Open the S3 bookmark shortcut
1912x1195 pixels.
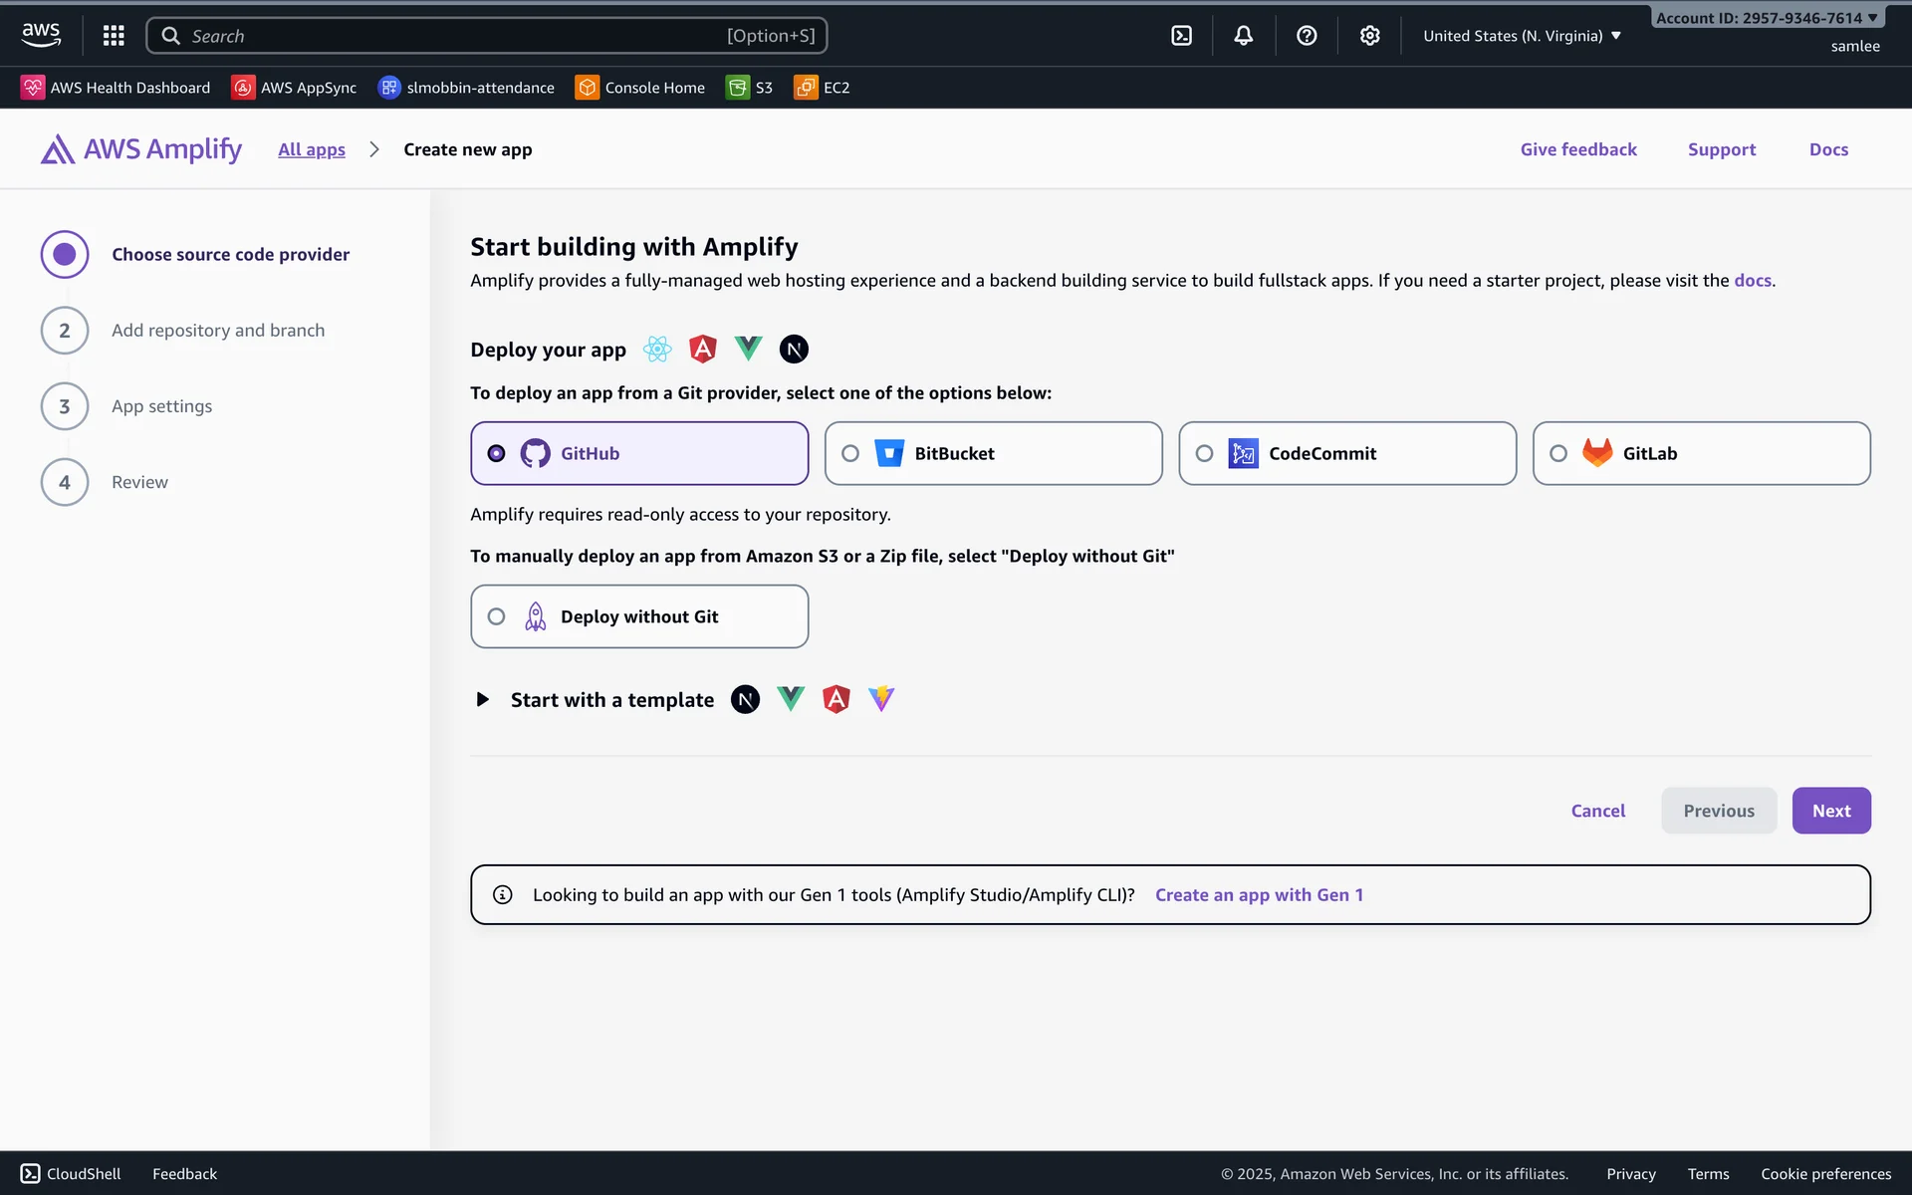click(750, 88)
